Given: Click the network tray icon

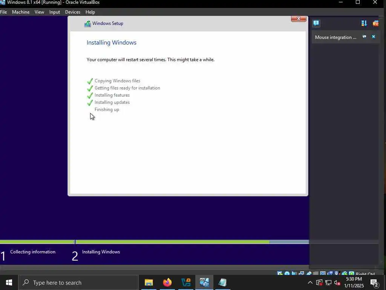Looking at the screenshot, I should point(328,282).
